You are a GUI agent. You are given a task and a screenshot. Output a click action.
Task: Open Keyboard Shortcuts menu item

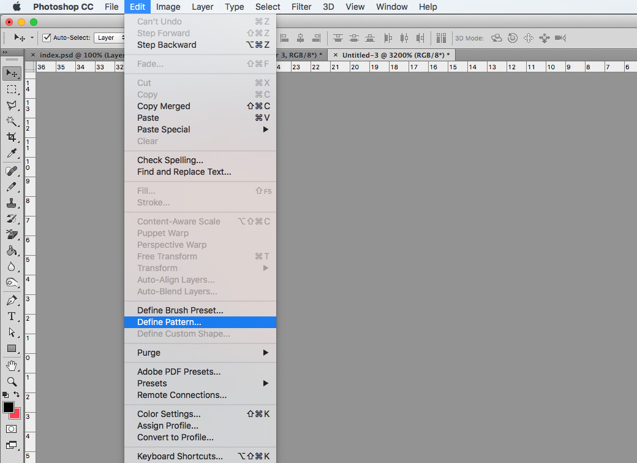point(200,456)
